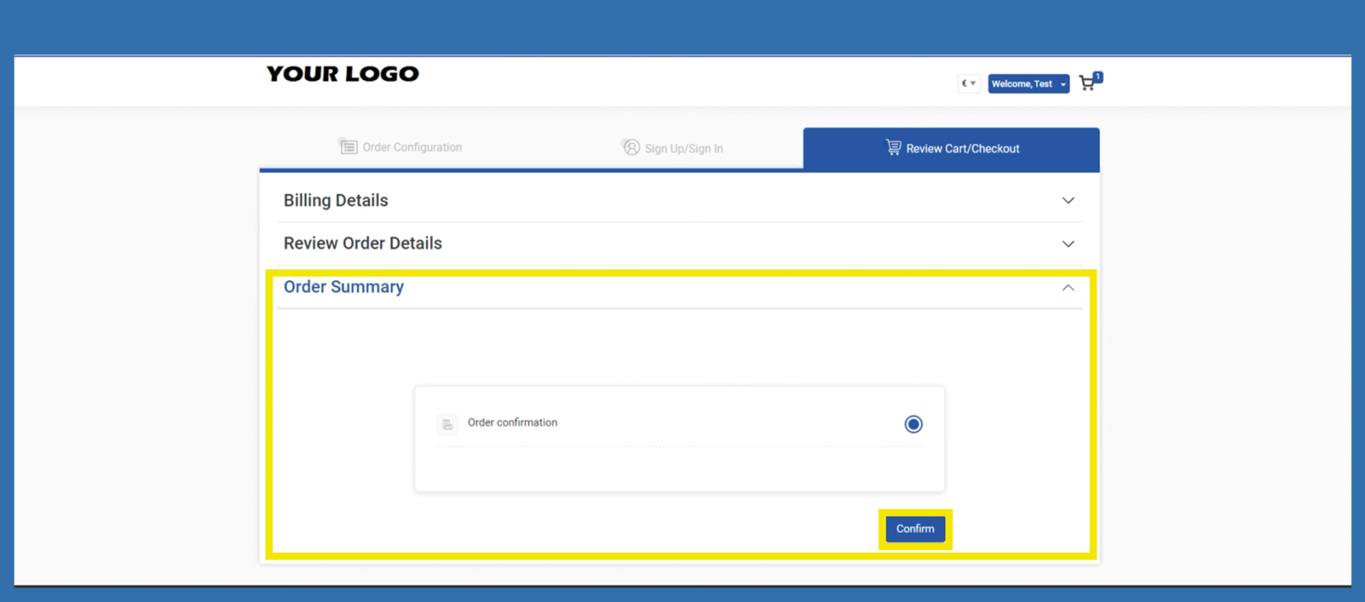Click the Order Configuration list icon
This screenshot has height=602, width=1365.
tap(348, 147)
